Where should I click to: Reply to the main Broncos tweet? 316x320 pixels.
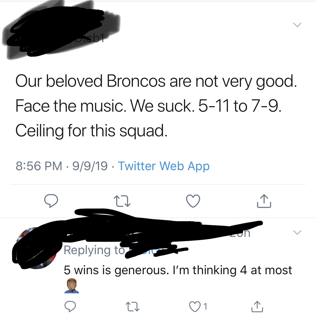coord(51,201)
